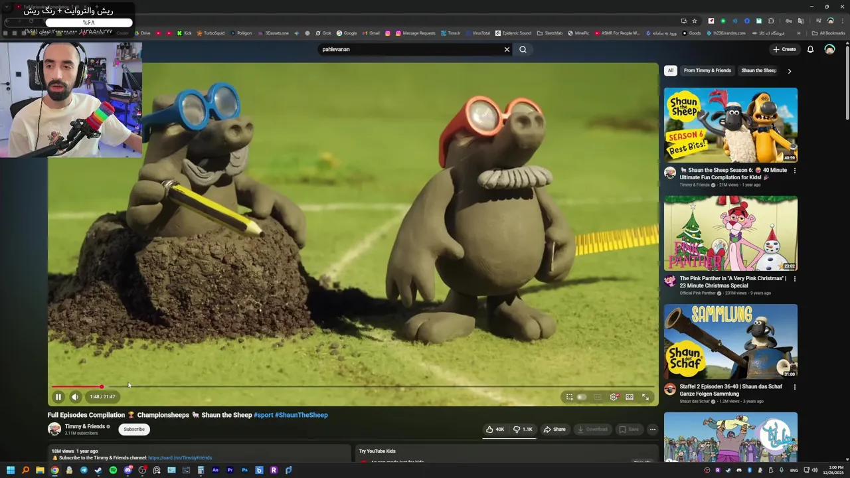850x478 pixels.
Task: Subscribe to Timmy & Friends
Action: coord(133,430)
